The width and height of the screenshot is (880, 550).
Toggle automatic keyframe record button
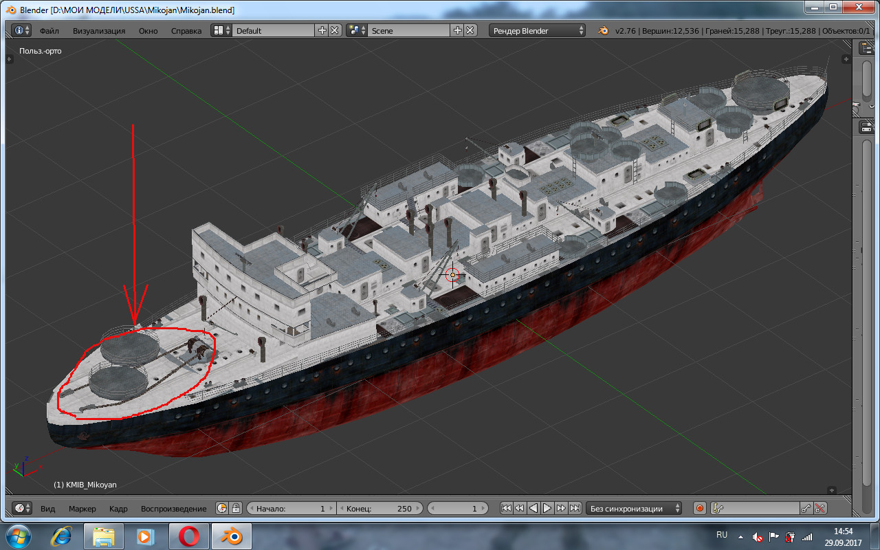pos(700,509)
